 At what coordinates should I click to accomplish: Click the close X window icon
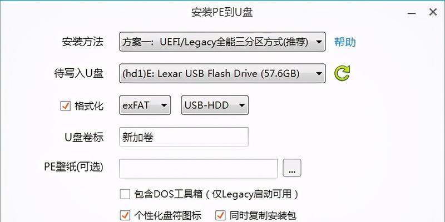(x=433, y=12)
